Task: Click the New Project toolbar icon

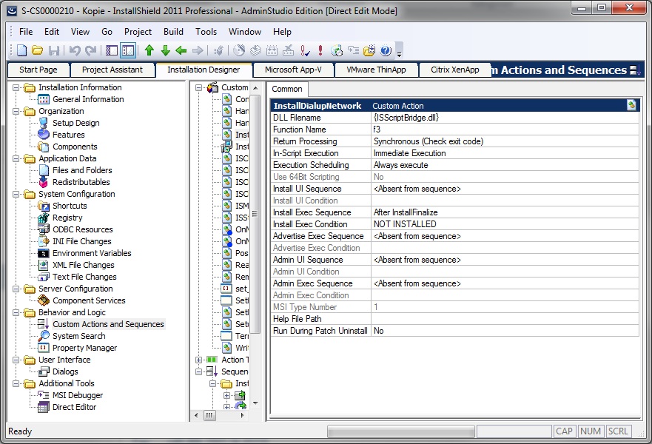Action: pos(21,50)
